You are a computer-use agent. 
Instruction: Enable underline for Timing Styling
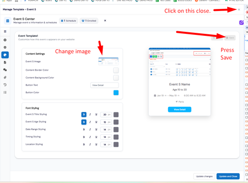click(x=96, y=137)
